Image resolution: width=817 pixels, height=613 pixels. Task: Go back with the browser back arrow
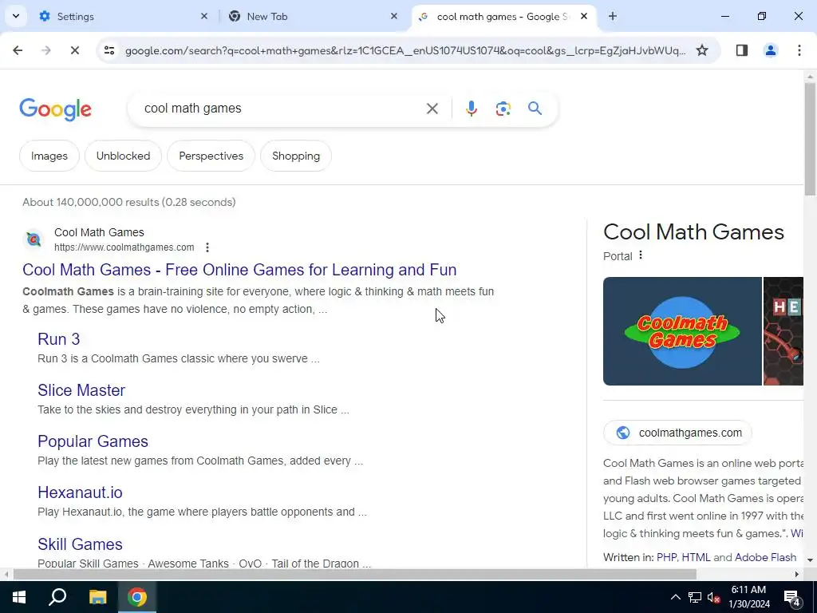(18, 50)
